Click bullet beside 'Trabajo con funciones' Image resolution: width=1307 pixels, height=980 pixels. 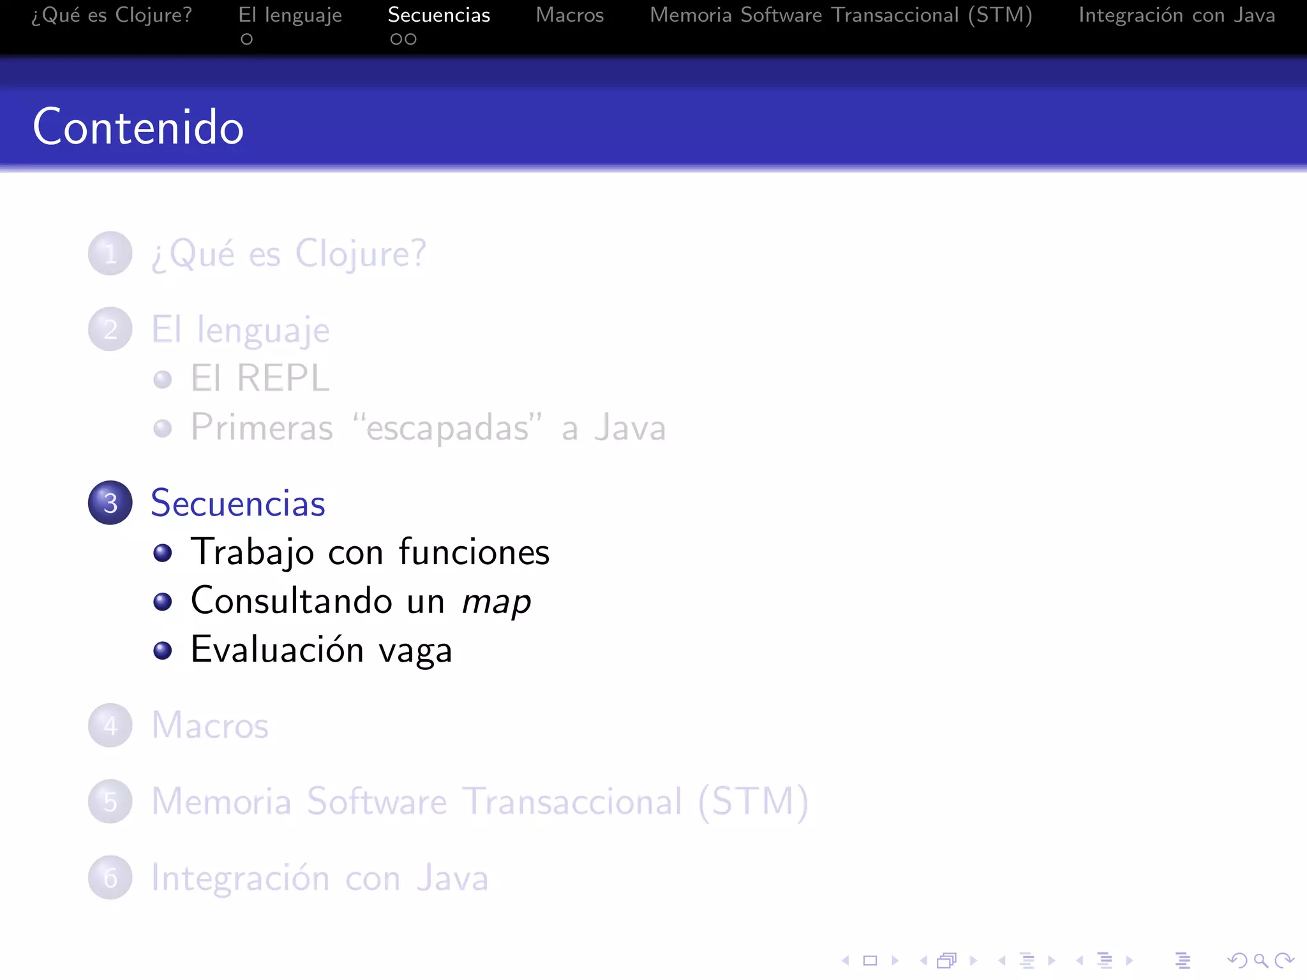click(x=163, y=553)
